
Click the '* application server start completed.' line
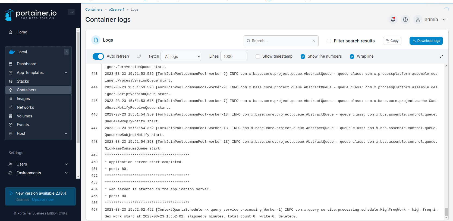[x=144, y=162]
